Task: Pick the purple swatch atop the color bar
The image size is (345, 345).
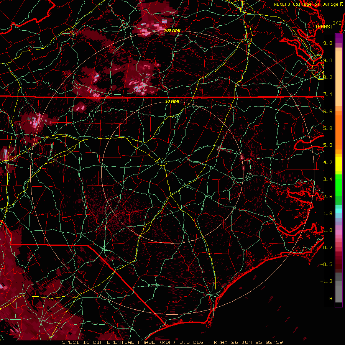Action: [338, 38]
